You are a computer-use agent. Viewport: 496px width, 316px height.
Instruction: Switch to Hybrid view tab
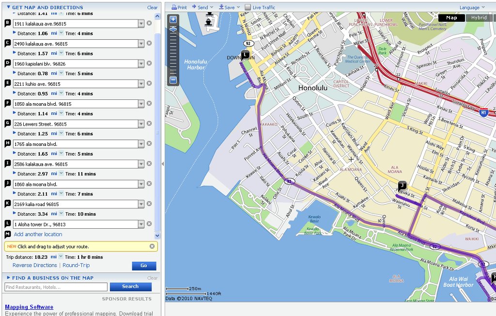(479, 18)
